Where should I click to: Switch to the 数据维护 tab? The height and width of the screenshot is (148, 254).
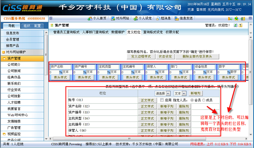click(x=118, y=32)
